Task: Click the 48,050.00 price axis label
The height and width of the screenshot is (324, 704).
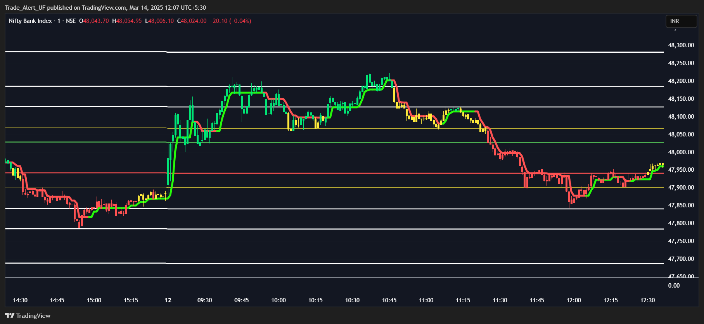Action: [x=681, y=134]
